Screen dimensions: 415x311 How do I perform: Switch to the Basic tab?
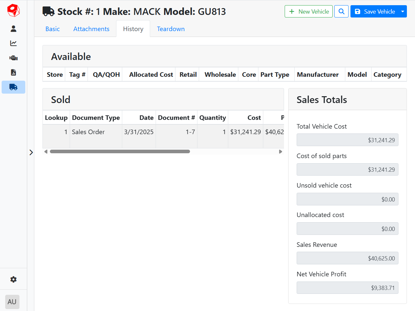53,29
